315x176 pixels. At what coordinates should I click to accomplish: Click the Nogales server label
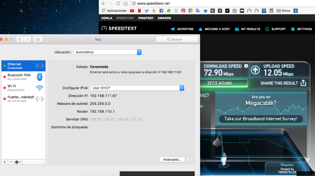coord(287,165)
